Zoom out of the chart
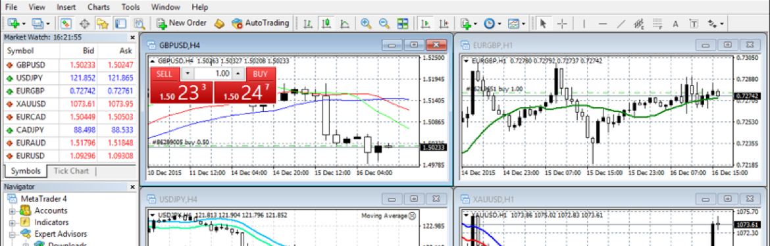 point(384,23)
